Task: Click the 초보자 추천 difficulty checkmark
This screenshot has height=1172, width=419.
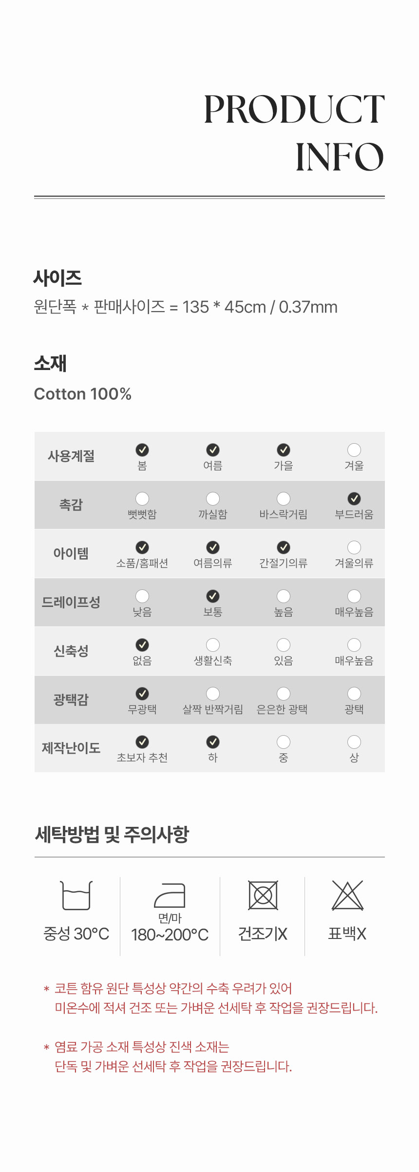Action: coord(142,742)
